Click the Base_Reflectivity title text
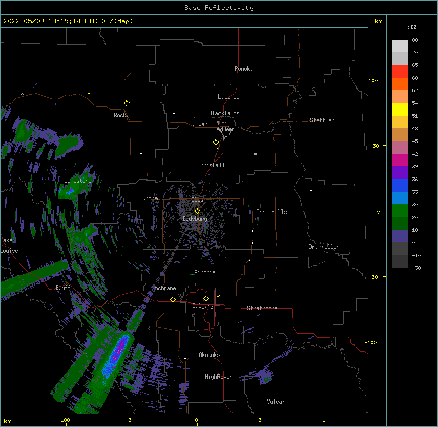This screenshot has width=438, height=427. coord(219,8)
